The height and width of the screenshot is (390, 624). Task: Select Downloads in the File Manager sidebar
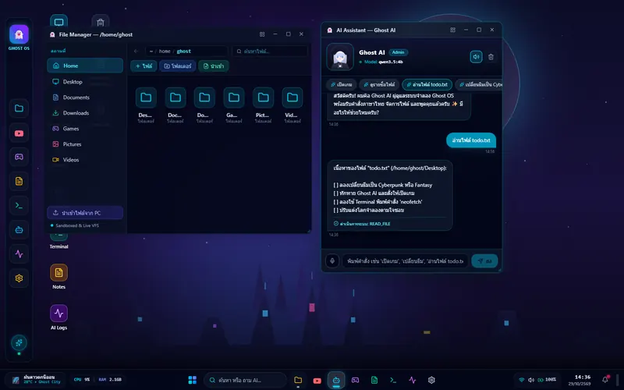(85, 112)
